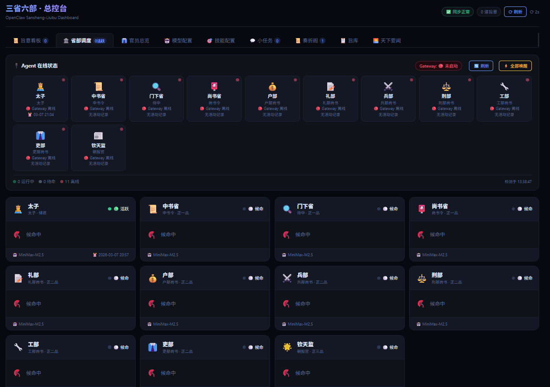The image size is (550, 387).
Task: Click 候命中 text on the 工部尚书·正二品 card
Action: pos(34,373)
